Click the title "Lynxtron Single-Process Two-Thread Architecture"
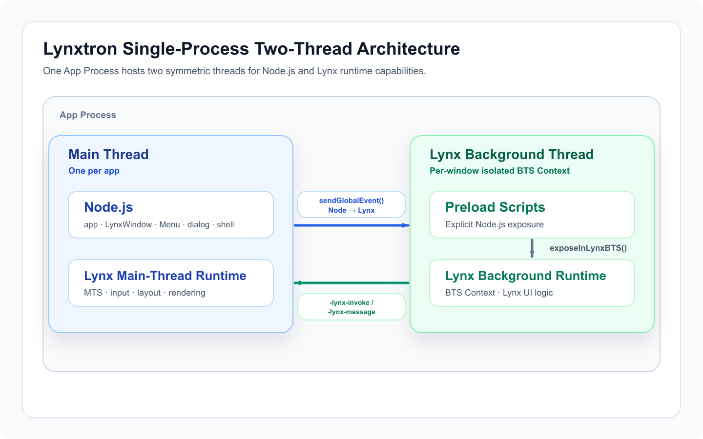Viewport: 703px width, 439px height. coord(251,49)
